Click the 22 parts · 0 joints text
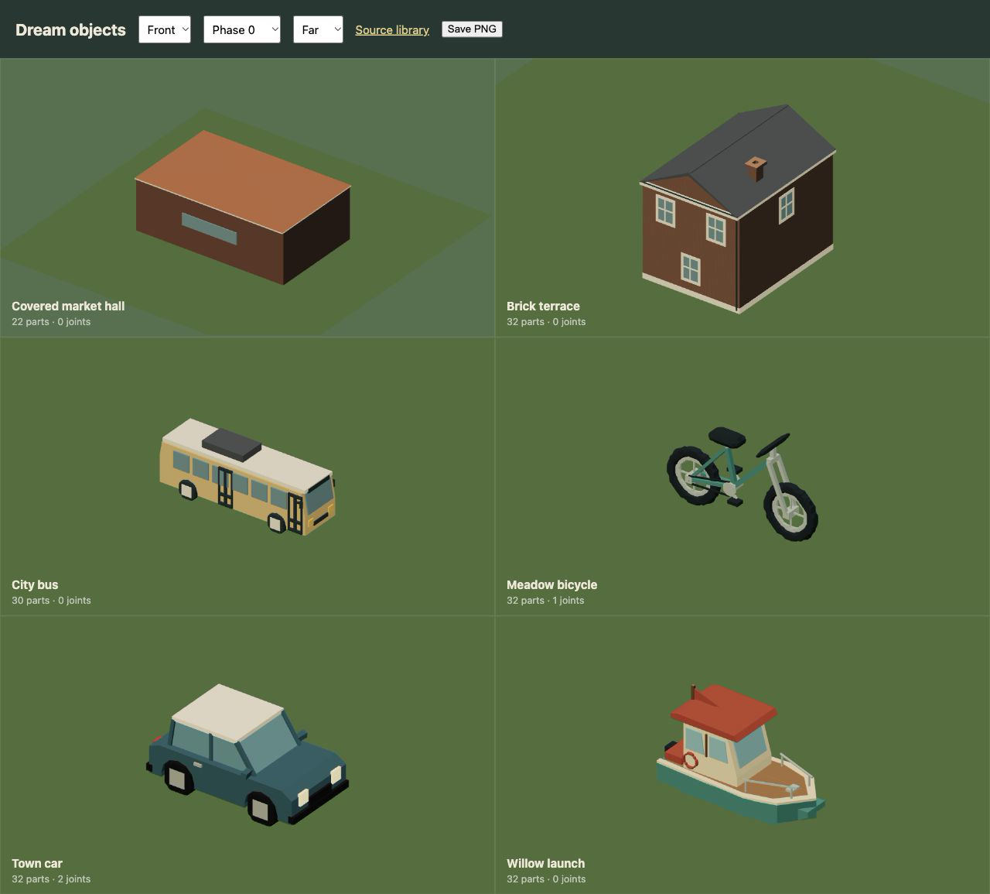 pos(51,322)
